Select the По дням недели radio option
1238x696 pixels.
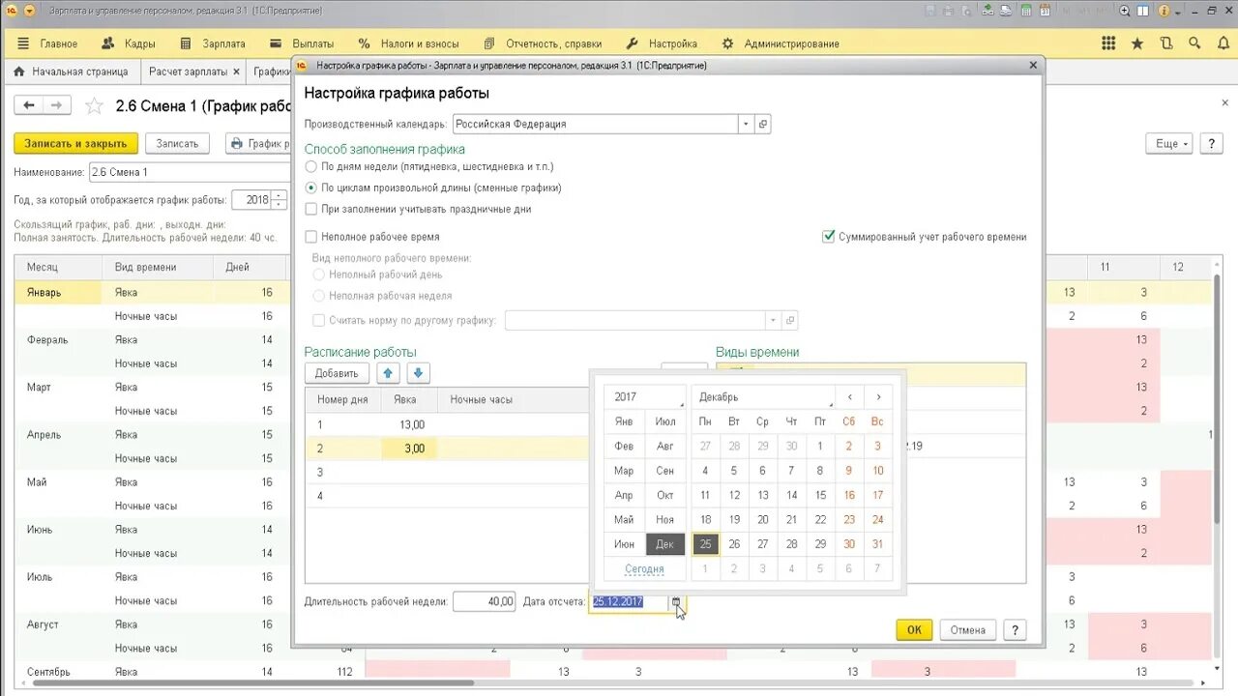[x=311, y=167]
